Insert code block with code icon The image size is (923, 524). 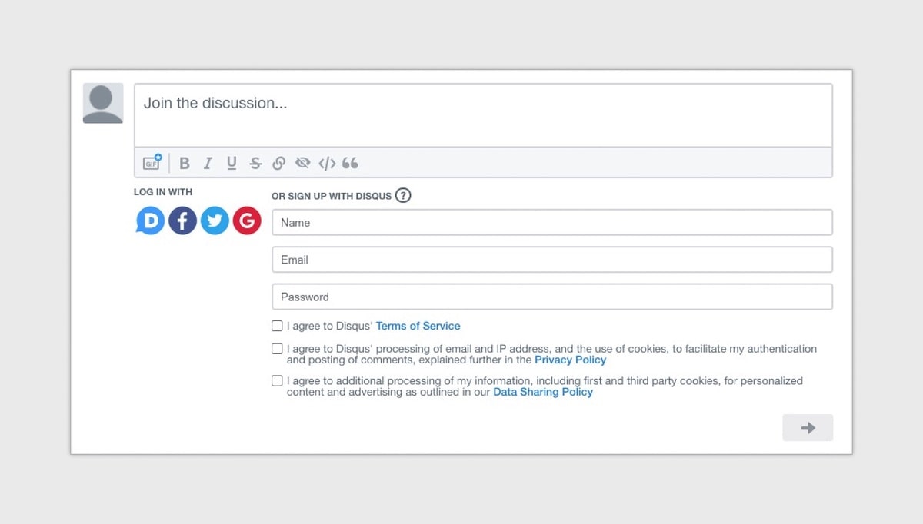[327, 163]
